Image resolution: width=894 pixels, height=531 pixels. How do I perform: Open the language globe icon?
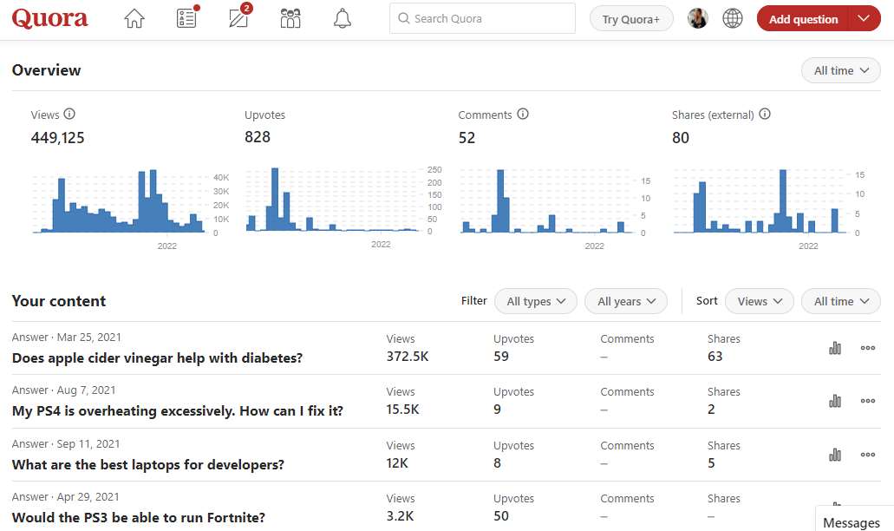coord(733,19)
